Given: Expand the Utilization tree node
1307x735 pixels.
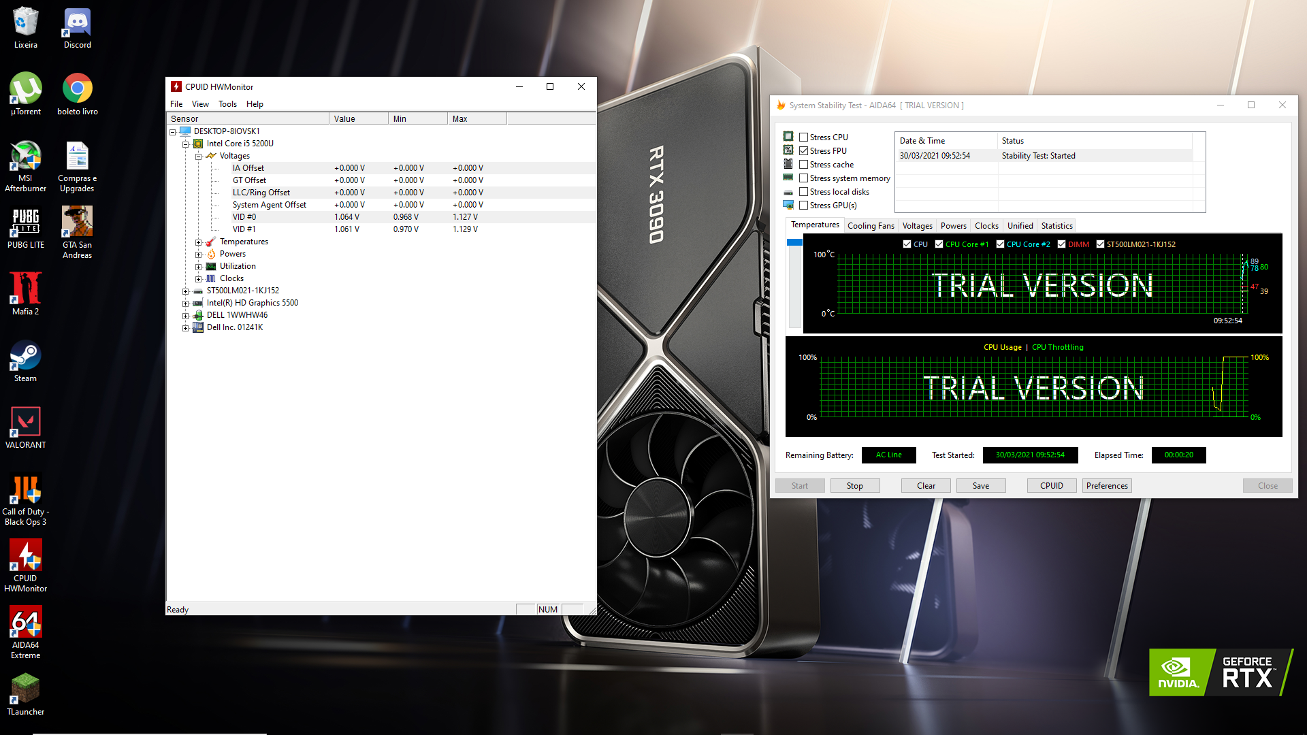Looking at the screenshot, I should (198, 267).
